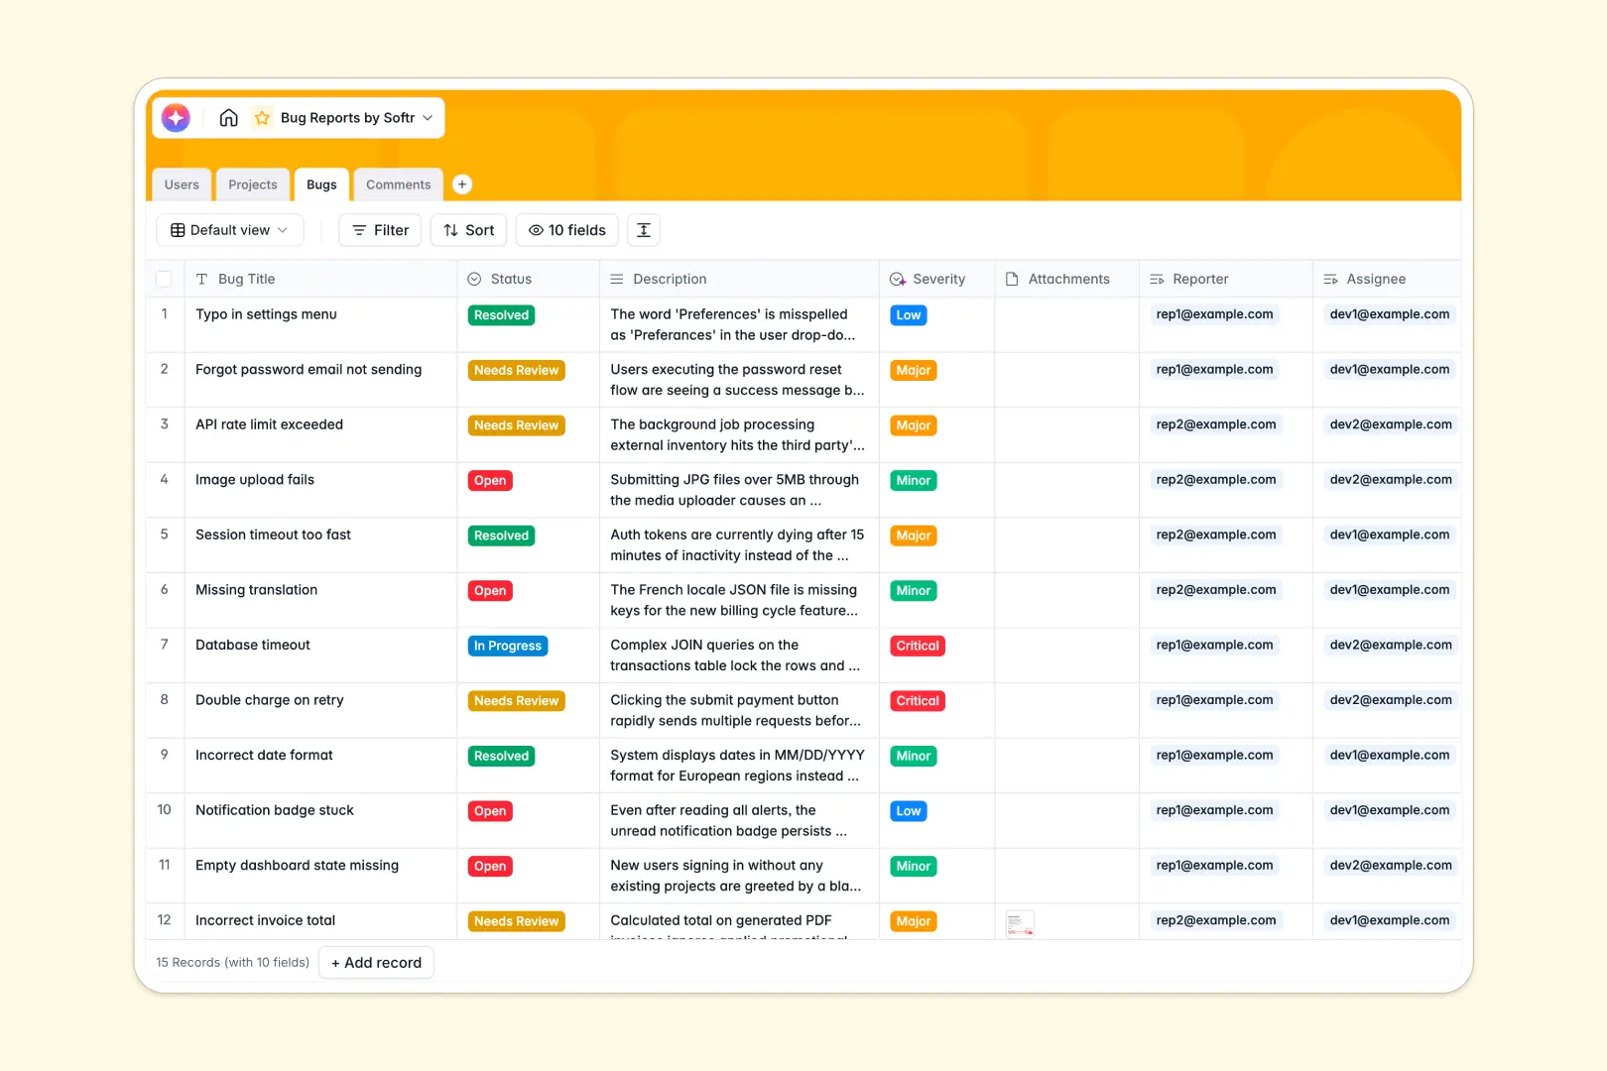Click dev1@example.com assignee for Incorrect date format
This screenshot has width=1607, height=1071.
click(1390, 755)
